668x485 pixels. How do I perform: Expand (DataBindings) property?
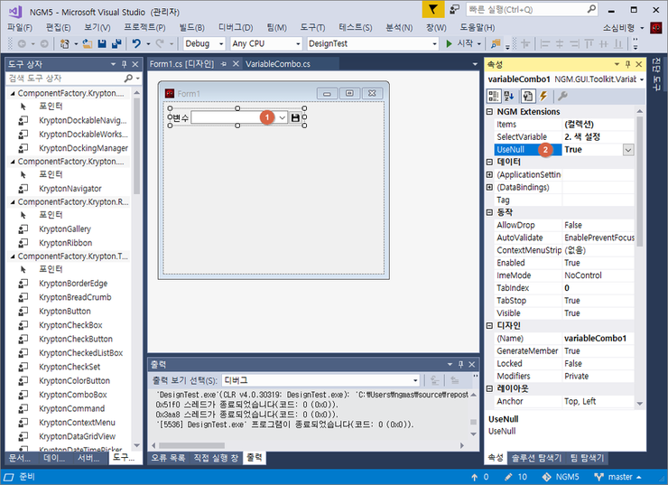489,187
